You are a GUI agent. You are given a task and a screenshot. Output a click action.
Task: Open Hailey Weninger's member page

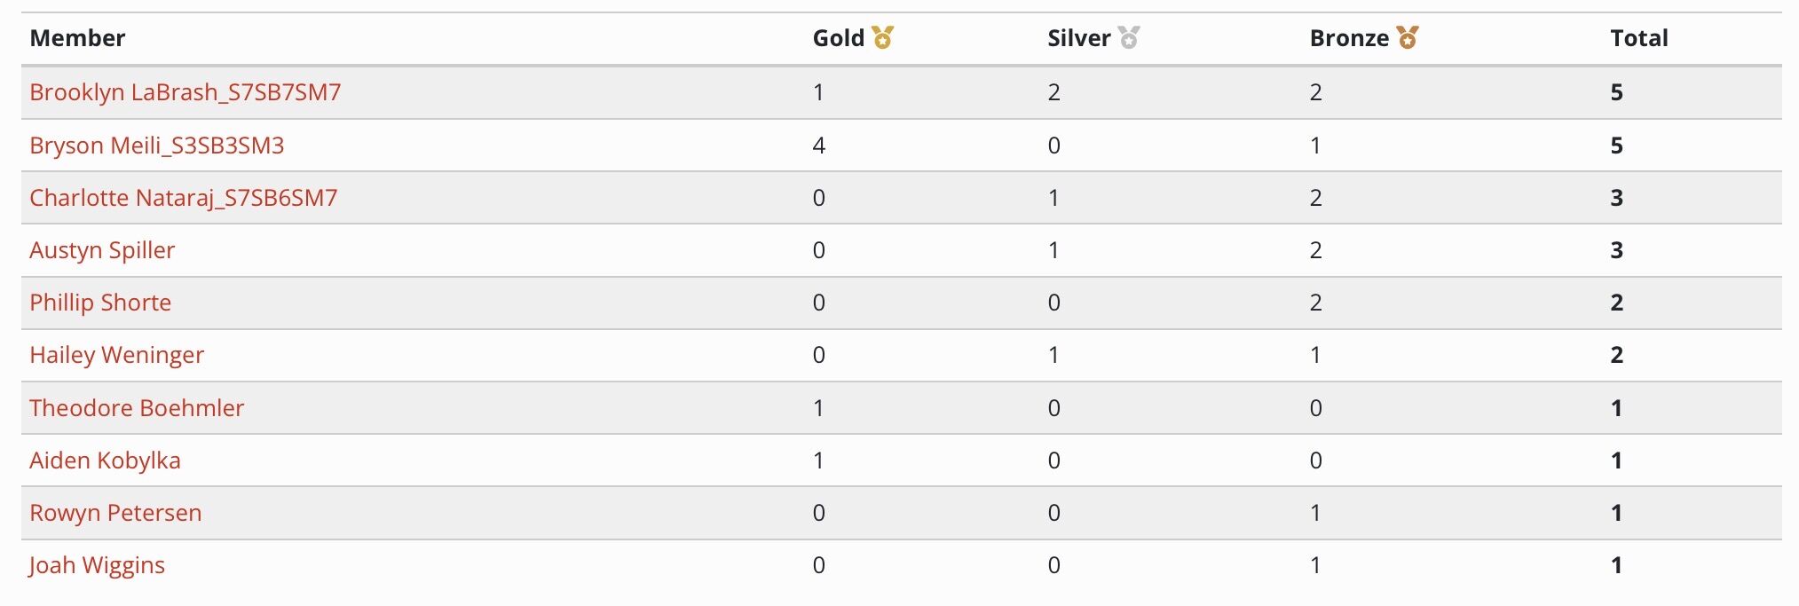point(116,355)
